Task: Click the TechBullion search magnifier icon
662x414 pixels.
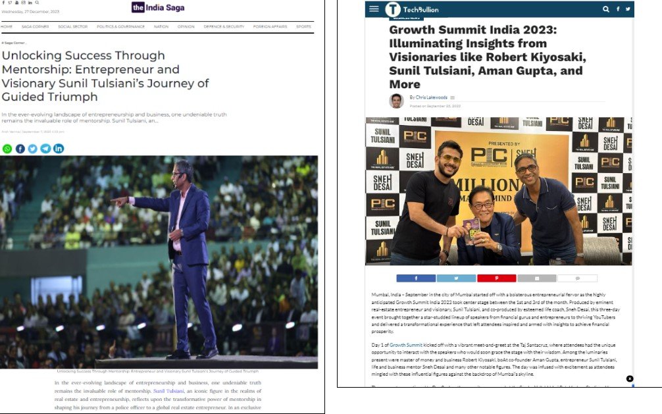Action: pyautogui.click(x=606, y=9)
